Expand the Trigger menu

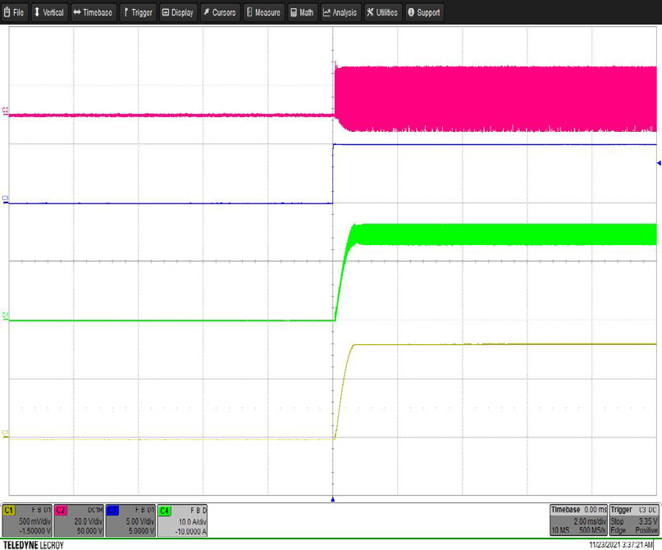tap(138, 12)
